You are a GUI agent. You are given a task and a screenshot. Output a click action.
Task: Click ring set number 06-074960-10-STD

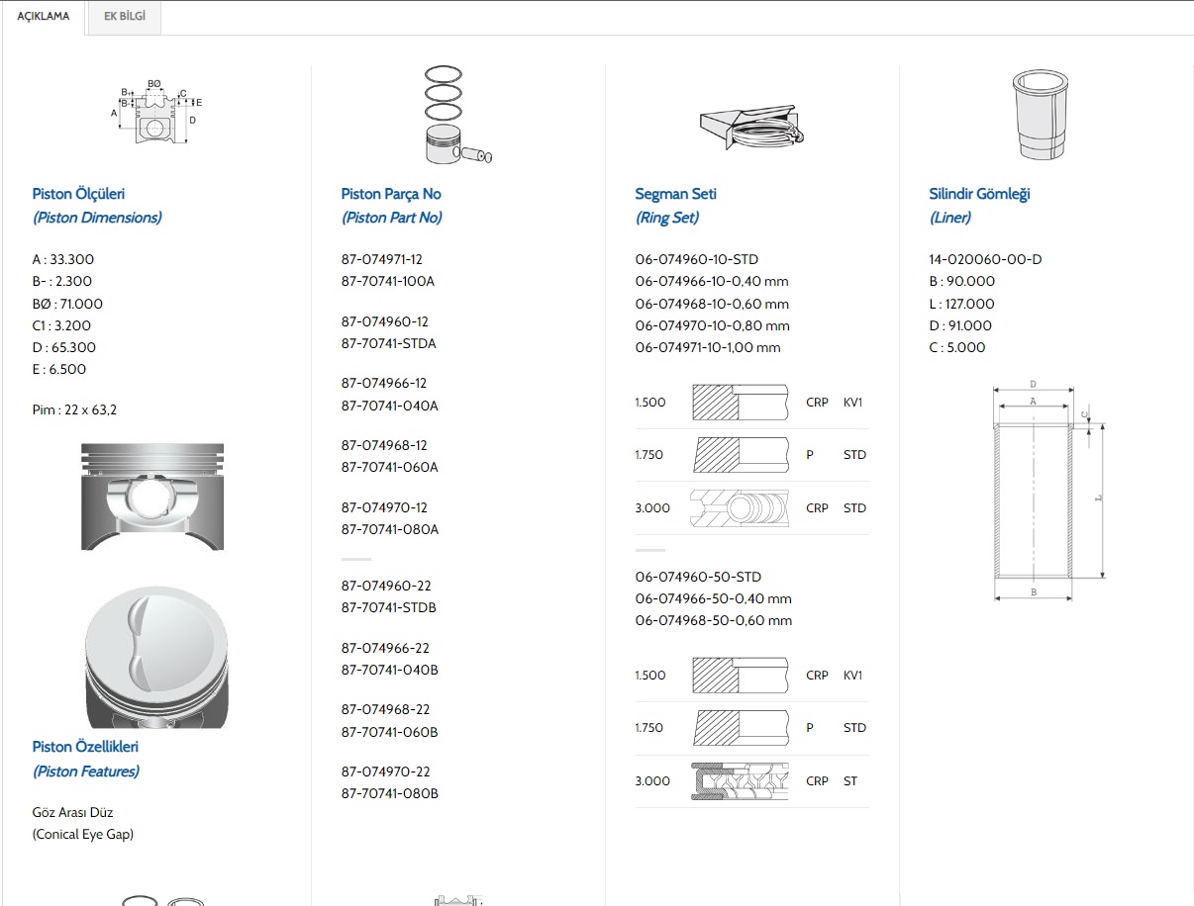point(696,259)
